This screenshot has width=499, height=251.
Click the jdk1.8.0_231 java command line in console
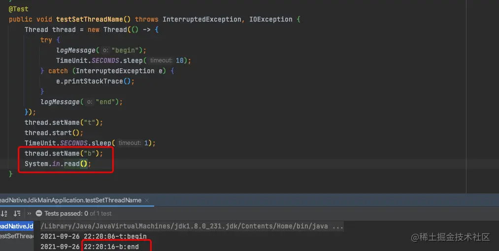tap(192, 226)
